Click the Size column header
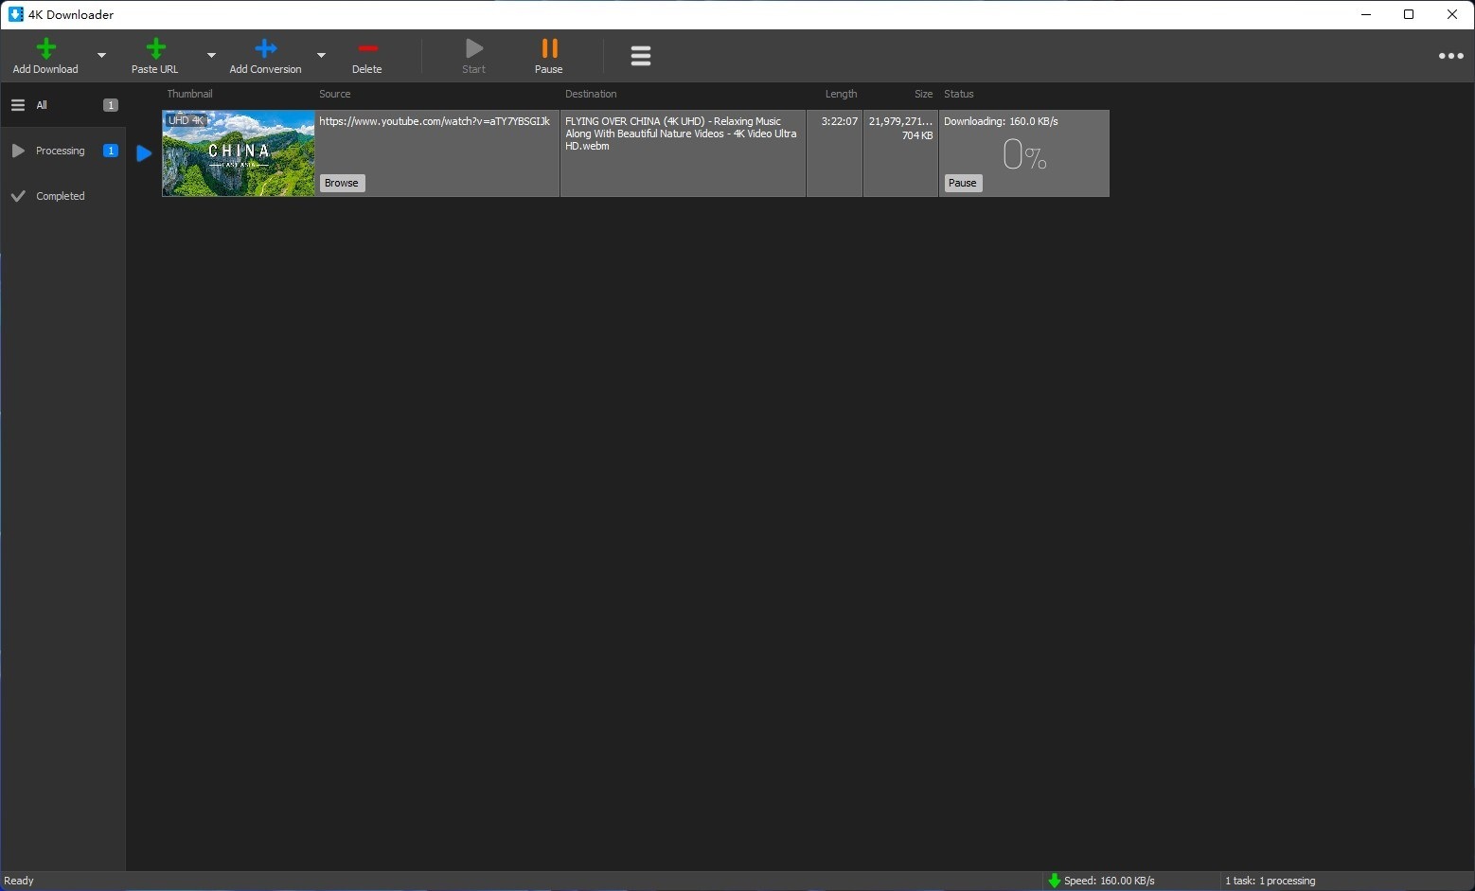 coord(924,94)
